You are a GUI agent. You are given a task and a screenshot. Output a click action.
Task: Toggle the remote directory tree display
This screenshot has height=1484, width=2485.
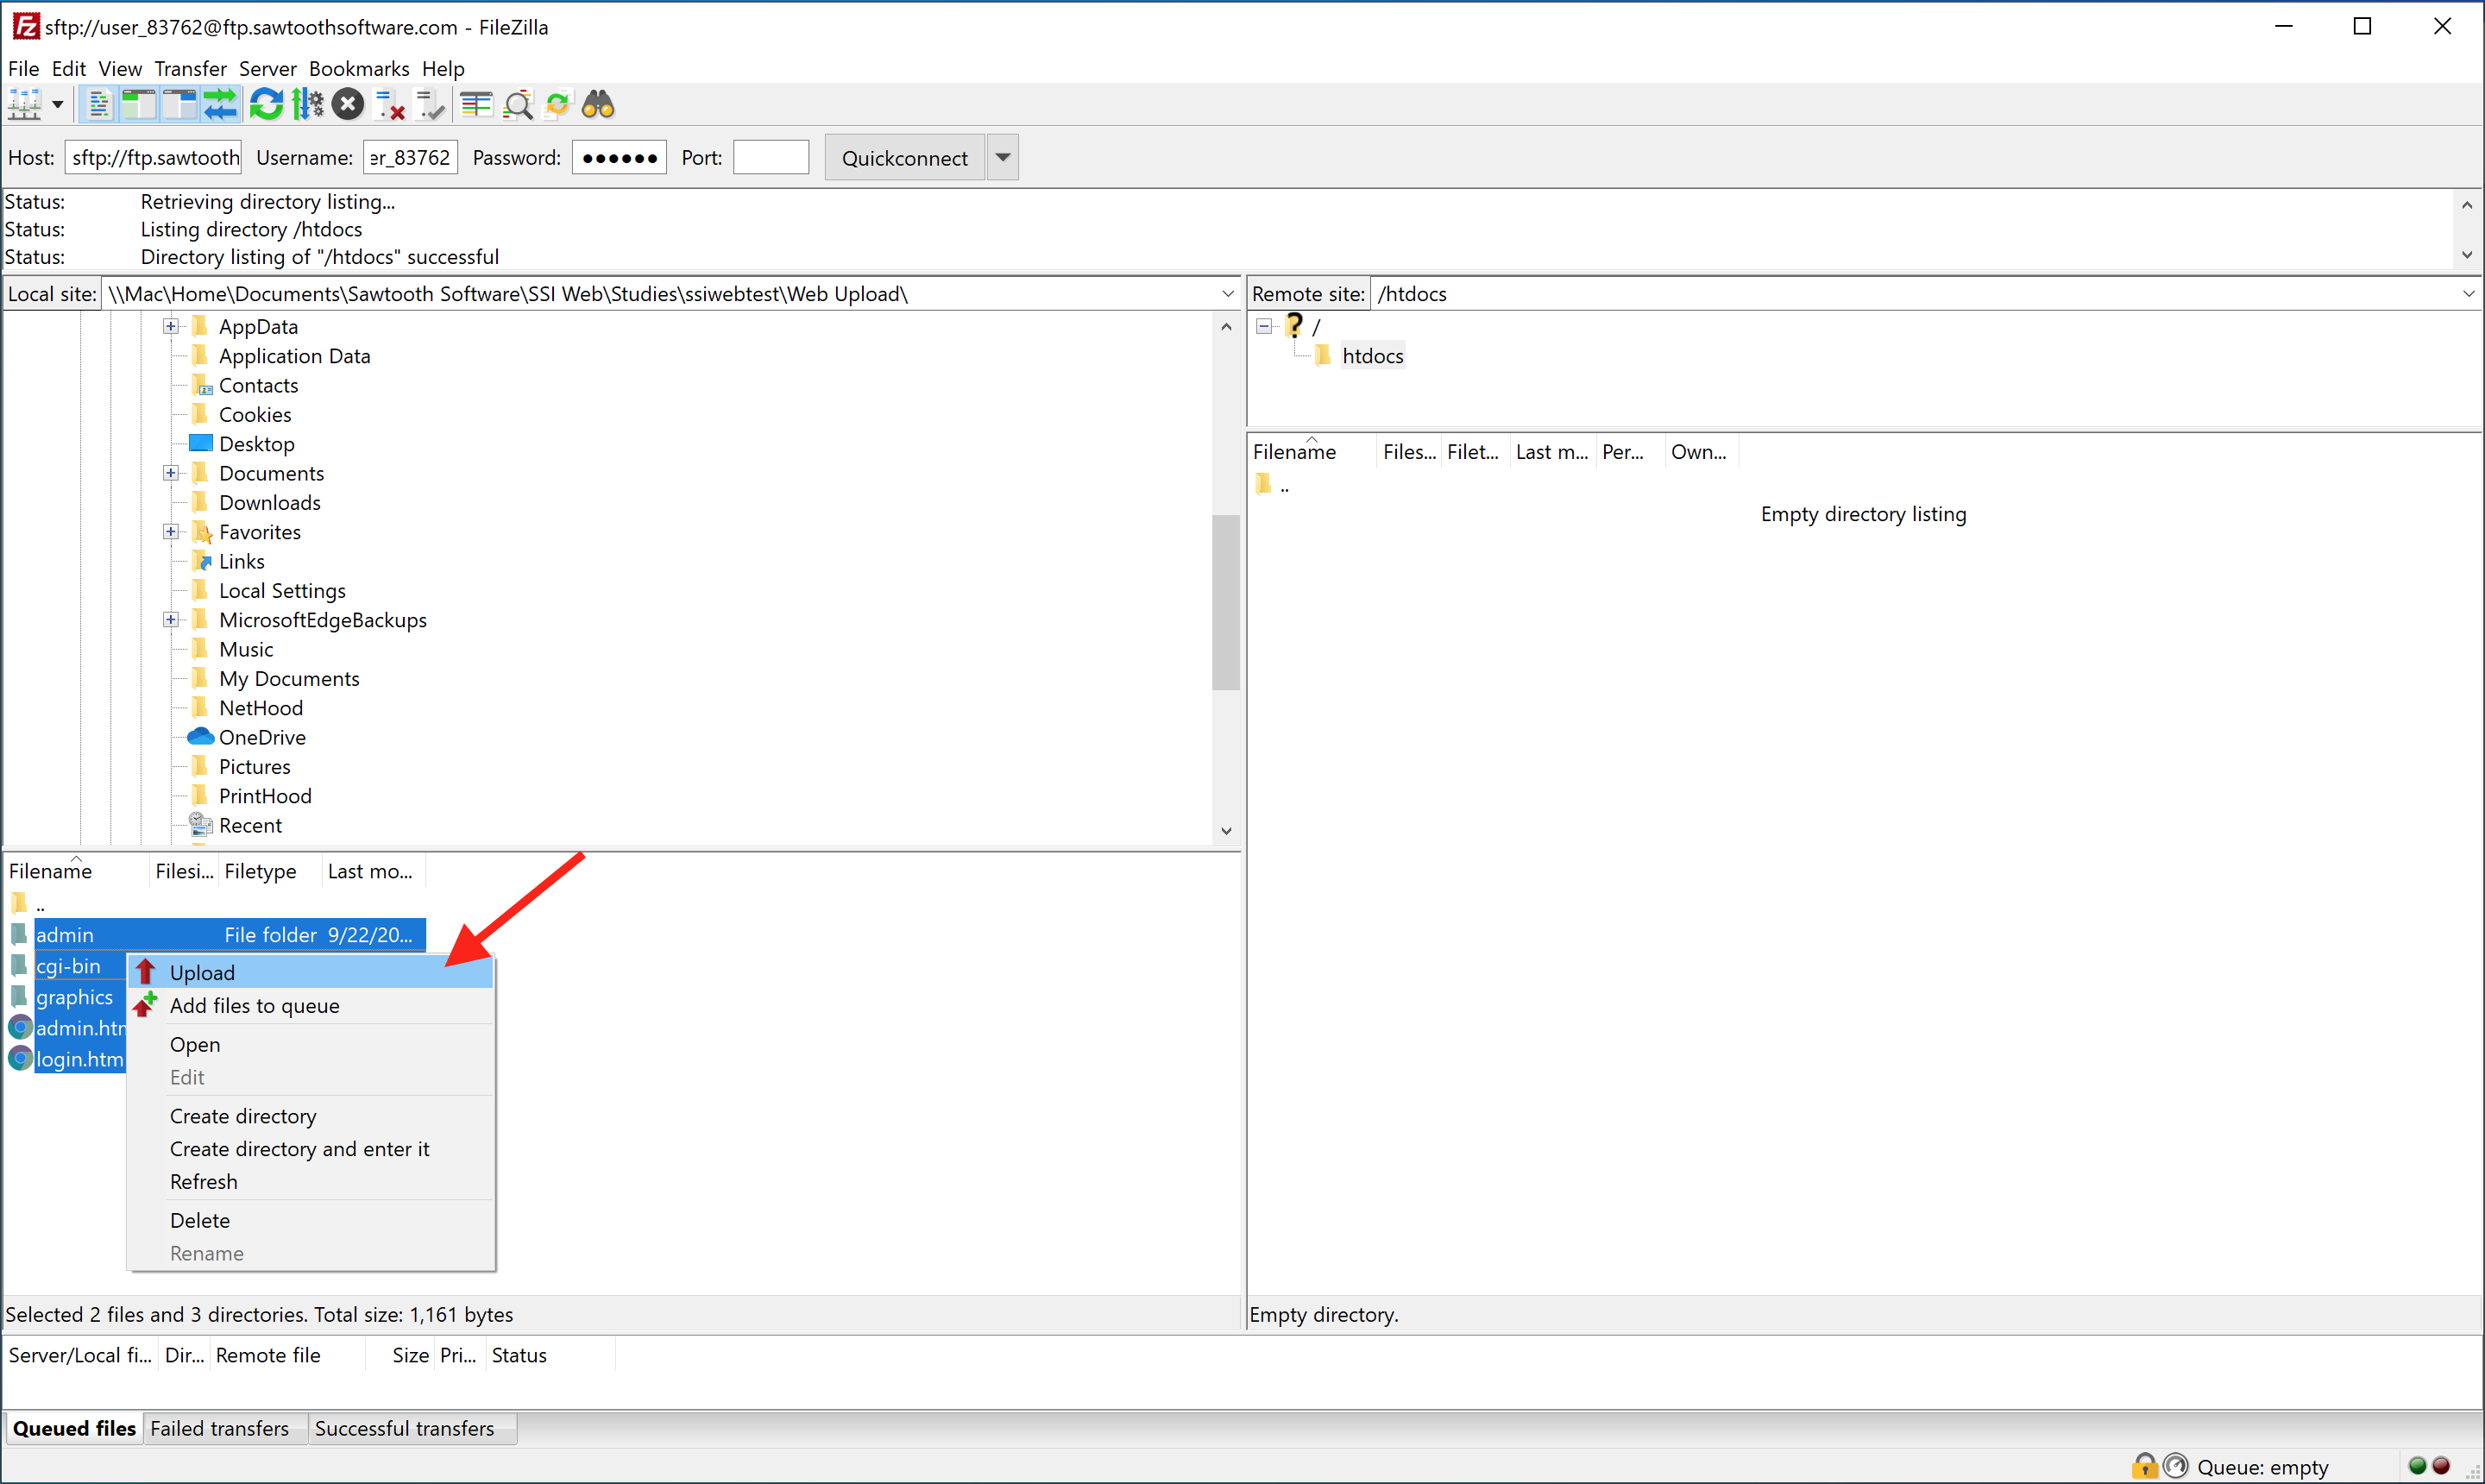[x=180, y=105]
